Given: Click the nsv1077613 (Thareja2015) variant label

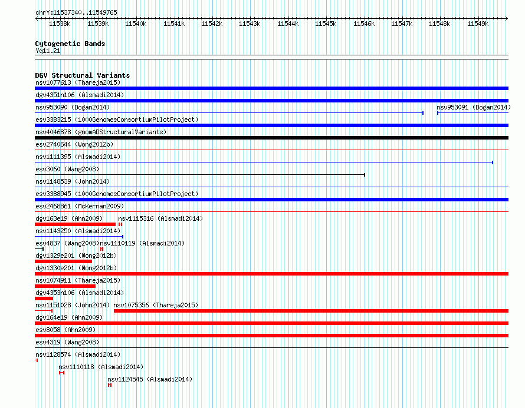Looking at the screenshot, I should click(78, 82).
